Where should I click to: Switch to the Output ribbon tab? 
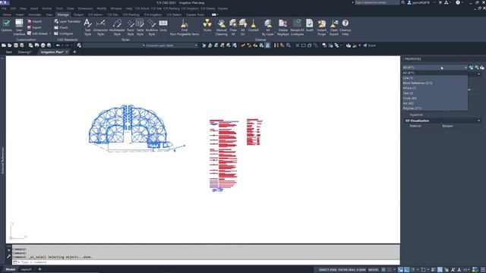(78, 14)
